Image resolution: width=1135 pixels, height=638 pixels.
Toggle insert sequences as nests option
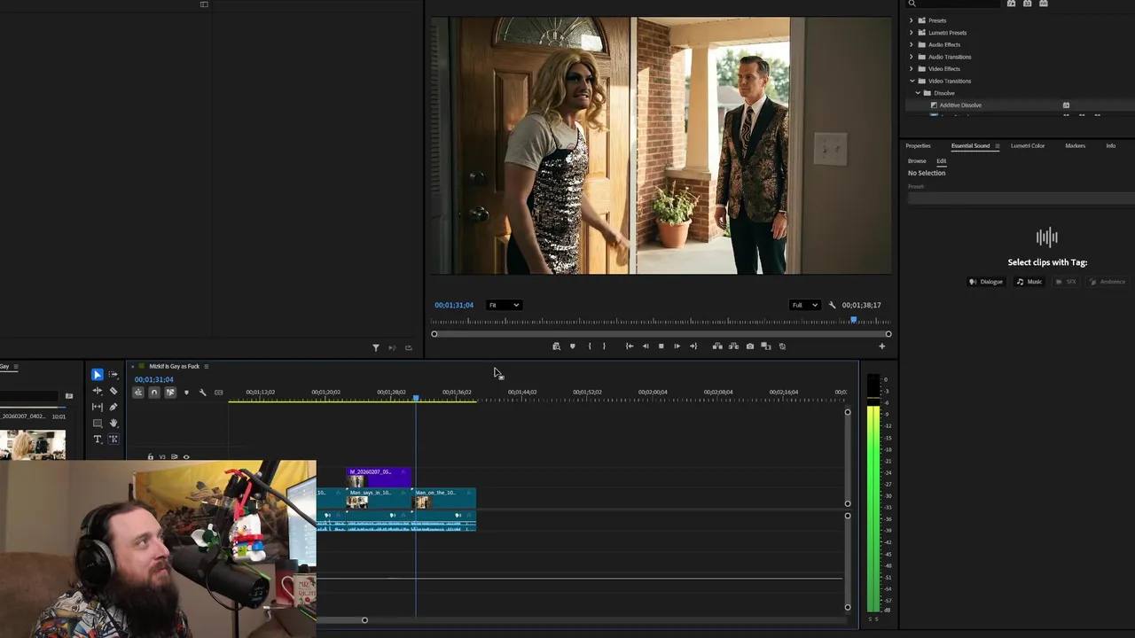(138, 393)
